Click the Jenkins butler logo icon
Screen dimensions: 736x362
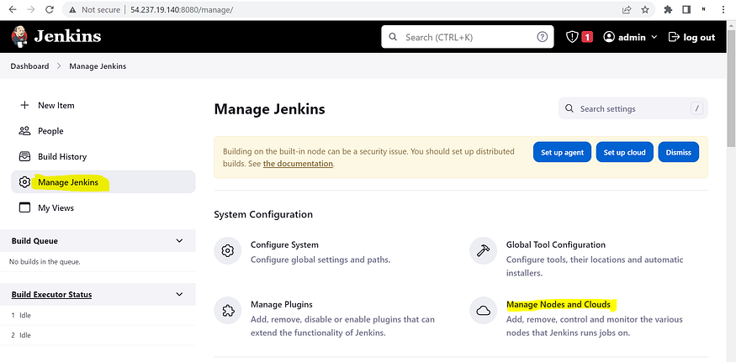[19, 37]
